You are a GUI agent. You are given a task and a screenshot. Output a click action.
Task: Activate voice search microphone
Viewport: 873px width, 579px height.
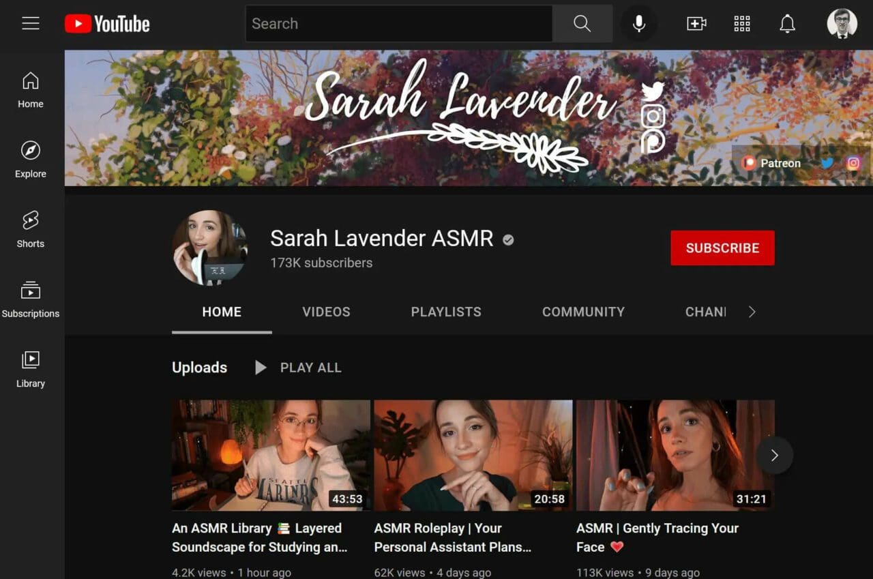638,24
